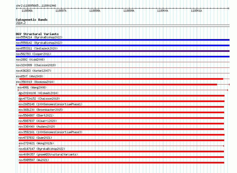
Task: Open dgv2010n106 (Alsmadi2014) label
Action: (38, 93)
